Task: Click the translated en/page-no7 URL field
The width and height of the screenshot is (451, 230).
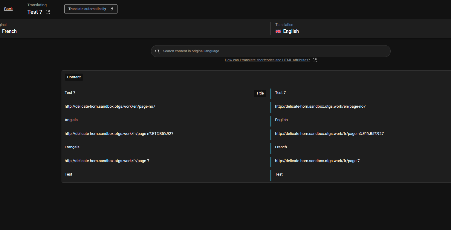Action: click(x=329, y=106)
